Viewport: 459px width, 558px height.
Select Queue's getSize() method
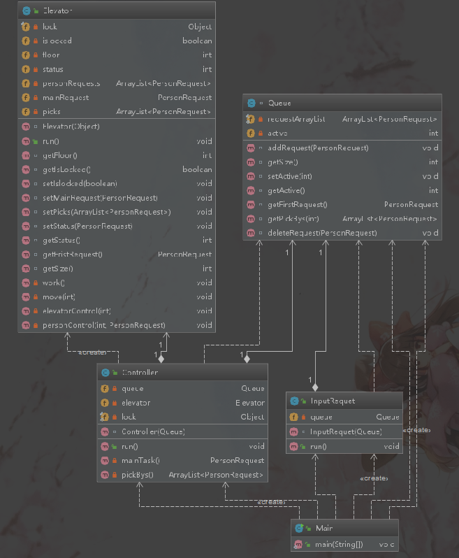point(283,162)
